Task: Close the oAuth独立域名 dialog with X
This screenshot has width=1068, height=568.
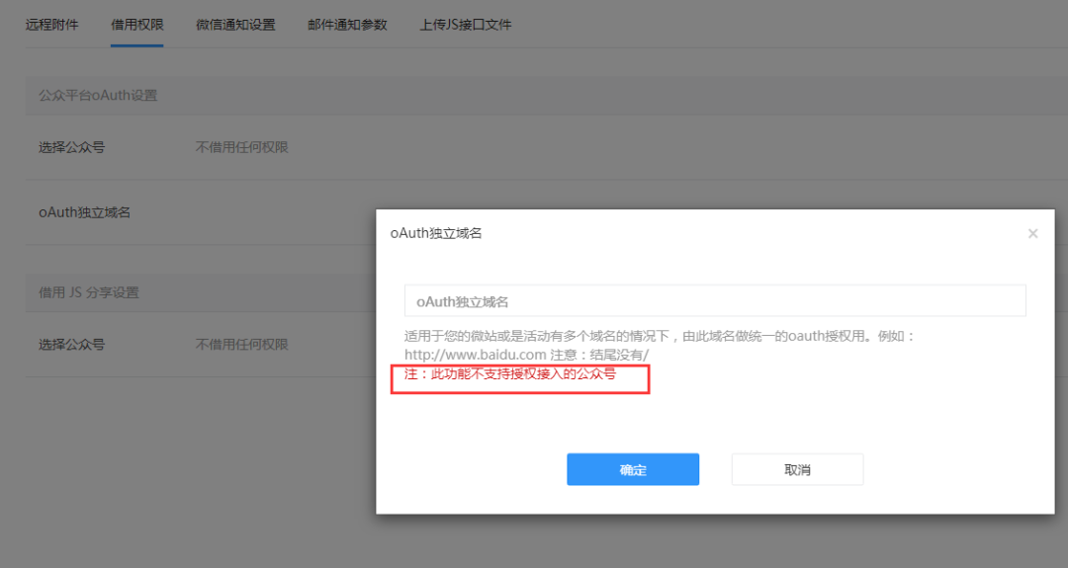Action: (1032, 234)
